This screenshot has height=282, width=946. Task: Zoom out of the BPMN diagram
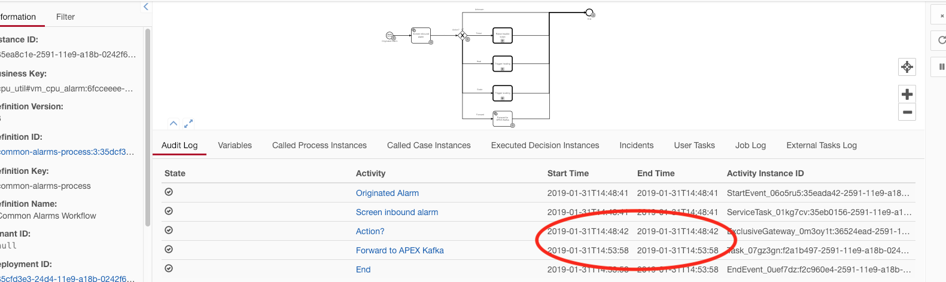[907, 112]
